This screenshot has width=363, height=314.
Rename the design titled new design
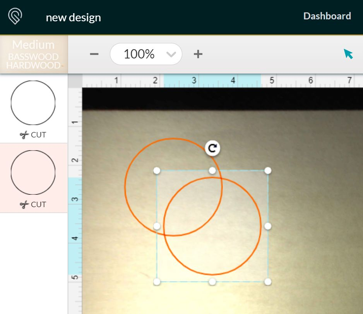[74, 17]
